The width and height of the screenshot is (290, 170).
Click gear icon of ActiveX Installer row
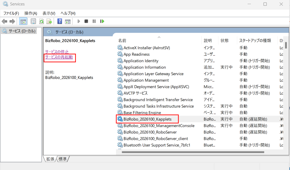[120, 47]
